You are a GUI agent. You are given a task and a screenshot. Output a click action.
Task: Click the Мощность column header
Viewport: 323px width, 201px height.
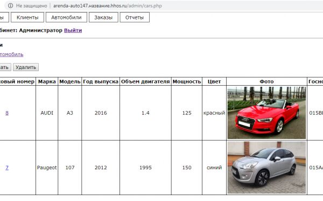[x=187, y=81]
